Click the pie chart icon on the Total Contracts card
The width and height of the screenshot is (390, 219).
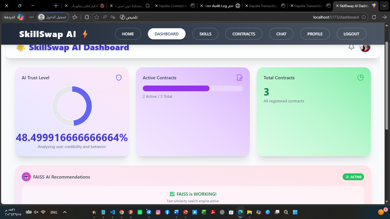[x=361, y=78]
